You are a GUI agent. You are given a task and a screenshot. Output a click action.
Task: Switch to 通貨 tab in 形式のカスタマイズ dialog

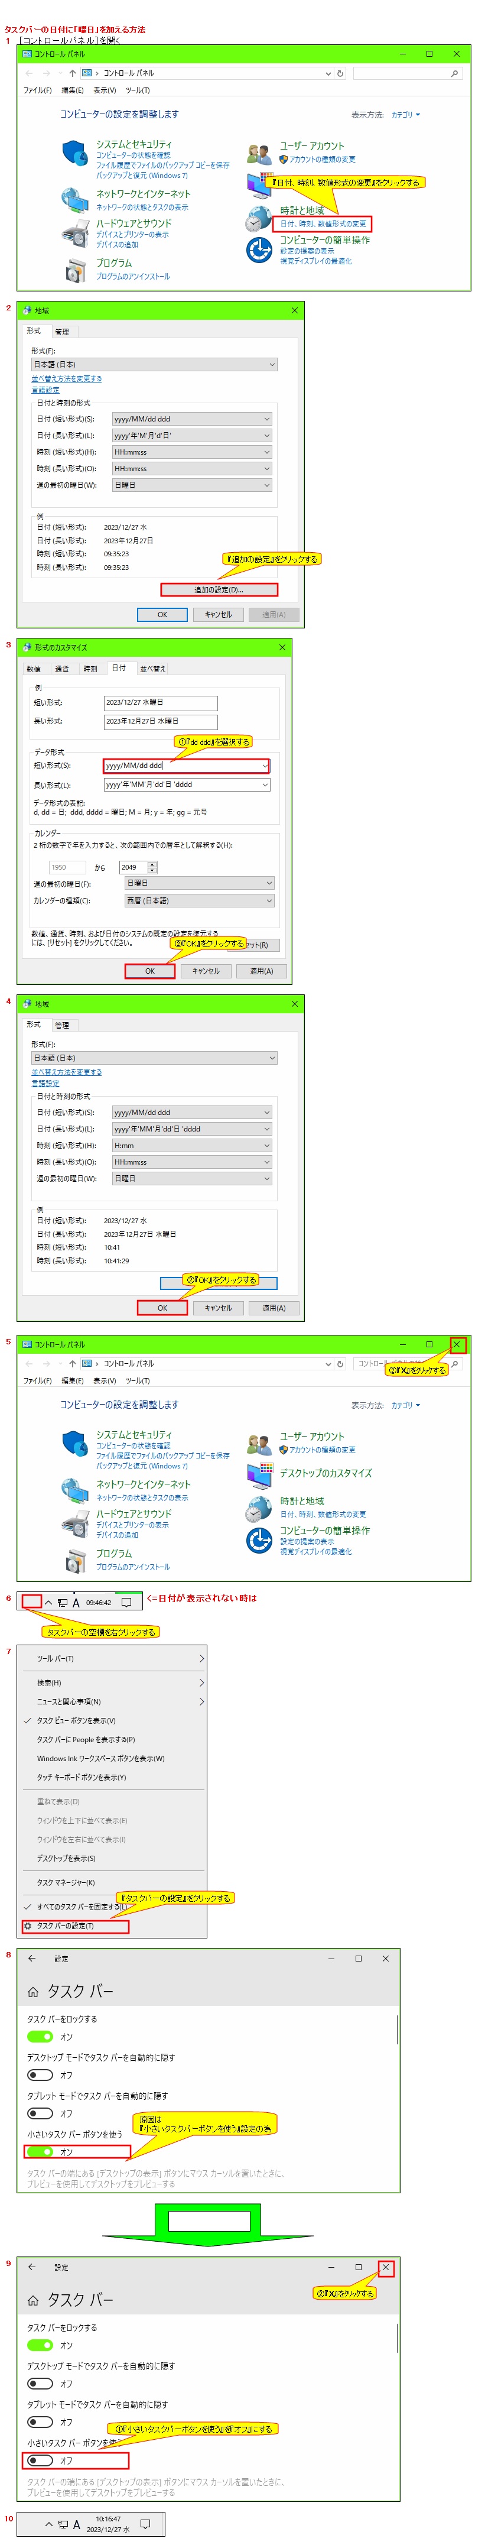tap(62, 669)
